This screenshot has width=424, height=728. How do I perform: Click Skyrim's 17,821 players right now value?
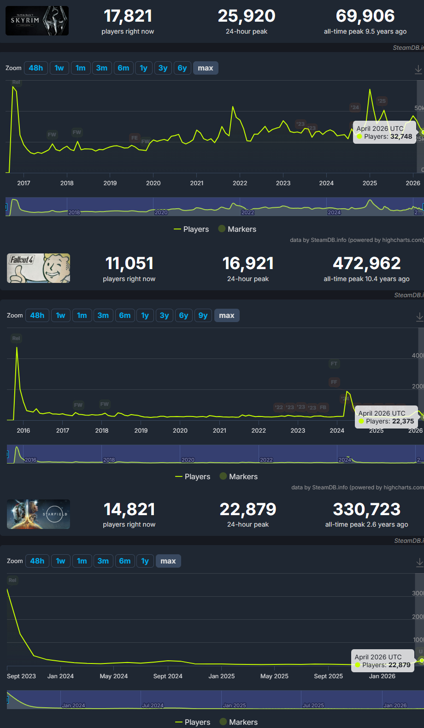coord(128,16)
